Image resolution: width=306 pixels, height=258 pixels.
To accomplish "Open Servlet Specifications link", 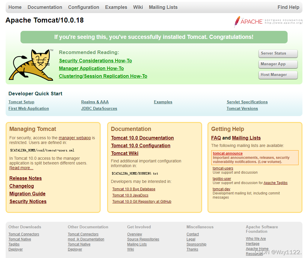I will [247, 102].
